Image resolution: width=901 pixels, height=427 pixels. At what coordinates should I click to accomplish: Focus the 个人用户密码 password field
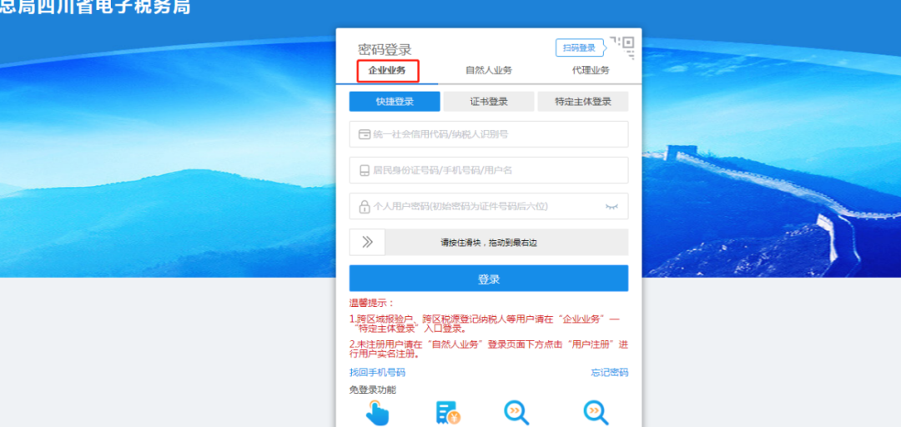tap(489, 206)
